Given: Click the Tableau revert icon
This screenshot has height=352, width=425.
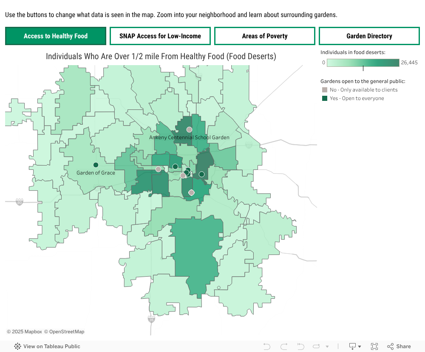Looking at the screenshot, I should (x=300, y=346).
